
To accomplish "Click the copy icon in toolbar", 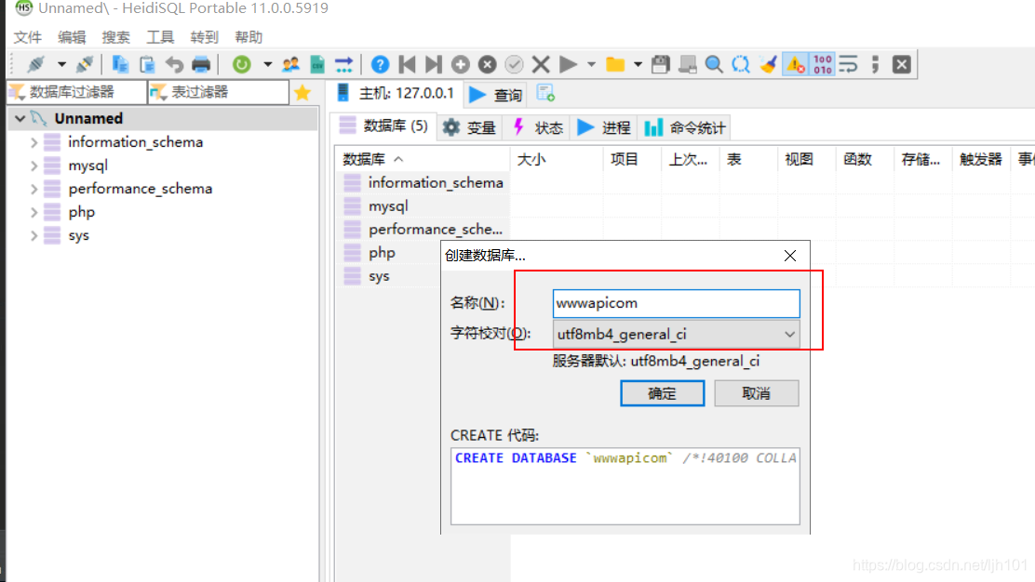I will point(120,64).
